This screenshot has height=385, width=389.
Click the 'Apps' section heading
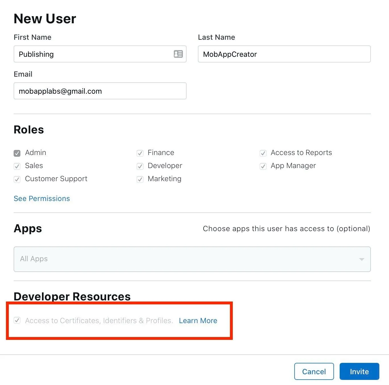pos(28,229)
